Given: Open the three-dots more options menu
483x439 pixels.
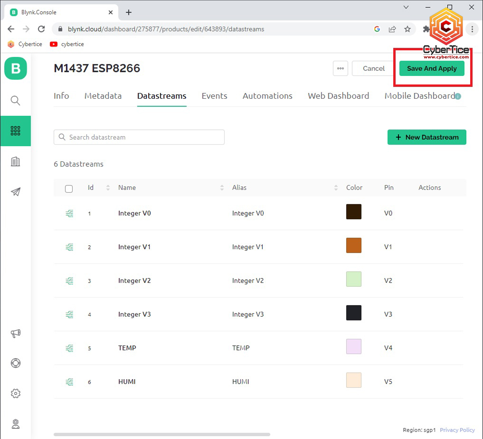Looking at the screenshot, I should coord(340,68).
